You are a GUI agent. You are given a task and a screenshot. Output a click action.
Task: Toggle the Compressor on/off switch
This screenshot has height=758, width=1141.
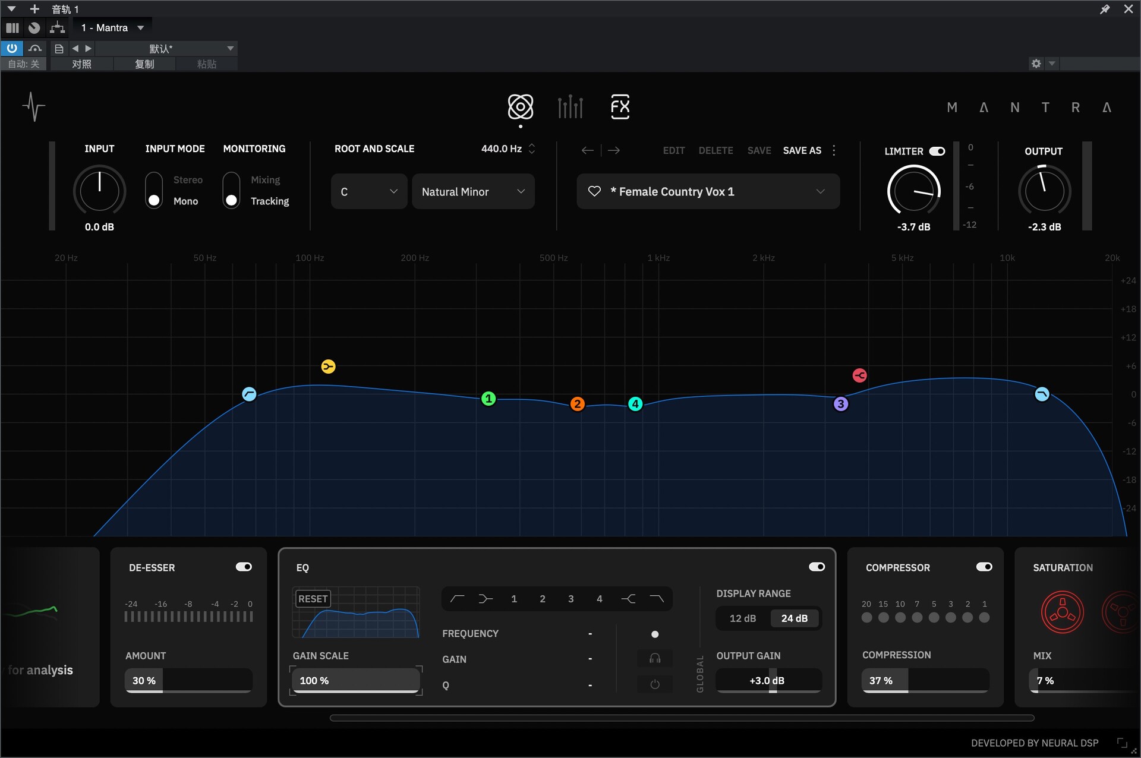tap(984, 567)
